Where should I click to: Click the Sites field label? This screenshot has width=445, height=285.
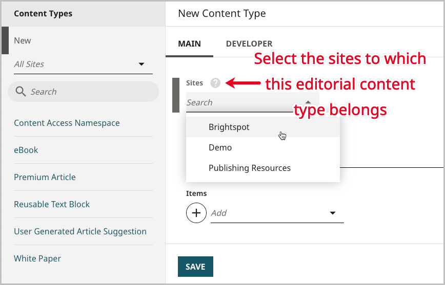point(194,83)
